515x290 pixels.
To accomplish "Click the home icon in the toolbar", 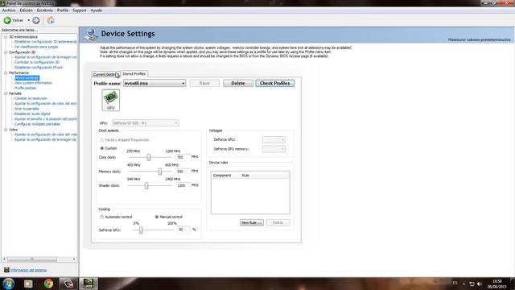I will point(51,20).
